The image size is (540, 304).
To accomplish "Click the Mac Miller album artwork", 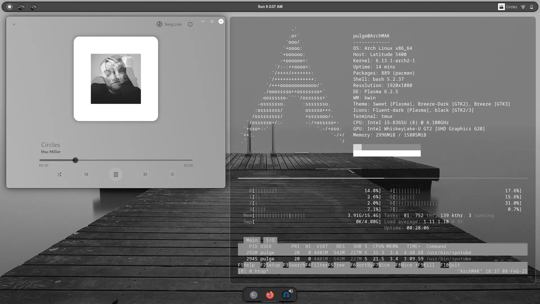I will point(116,79).
